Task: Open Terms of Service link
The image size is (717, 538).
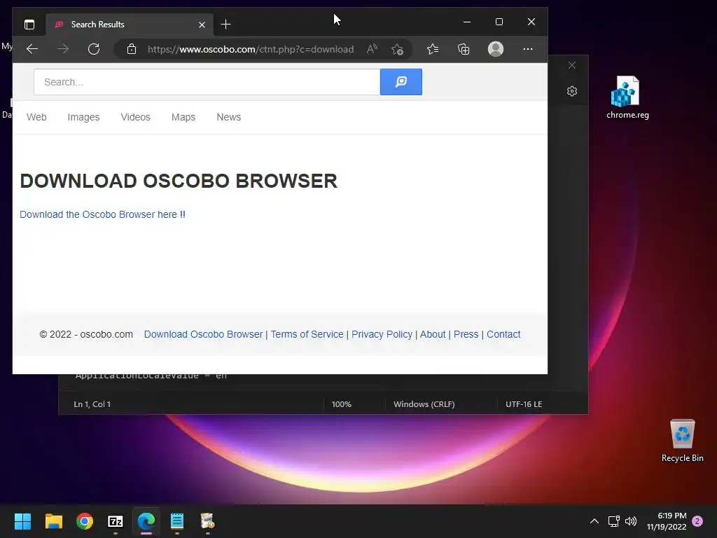Action: [x=307, y=334]
